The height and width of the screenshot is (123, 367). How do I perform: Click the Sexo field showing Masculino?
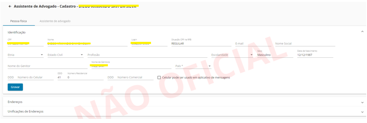(275, 55)
